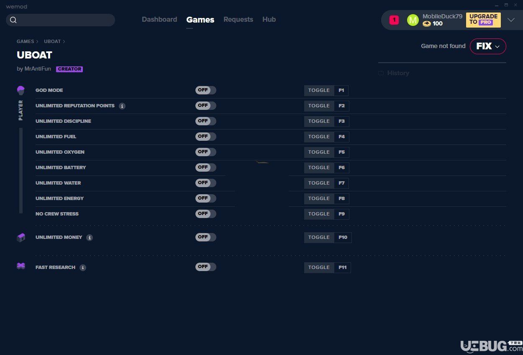
Task: Click the Upgrade to Pro button
Action: tap(483, 20)
